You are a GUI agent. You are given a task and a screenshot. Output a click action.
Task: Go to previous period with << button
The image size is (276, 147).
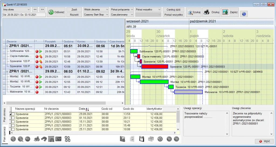coord(35,9)
